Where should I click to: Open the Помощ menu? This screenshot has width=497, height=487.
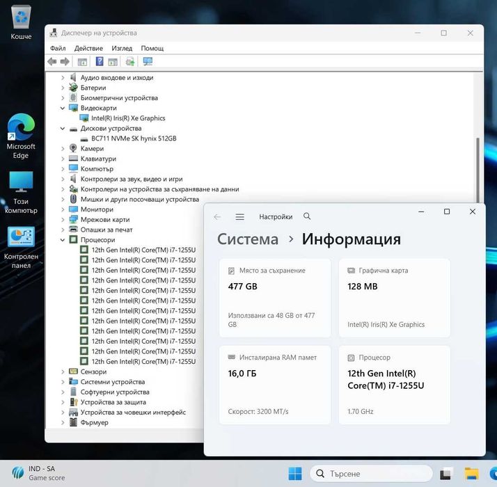coord(152,48)
